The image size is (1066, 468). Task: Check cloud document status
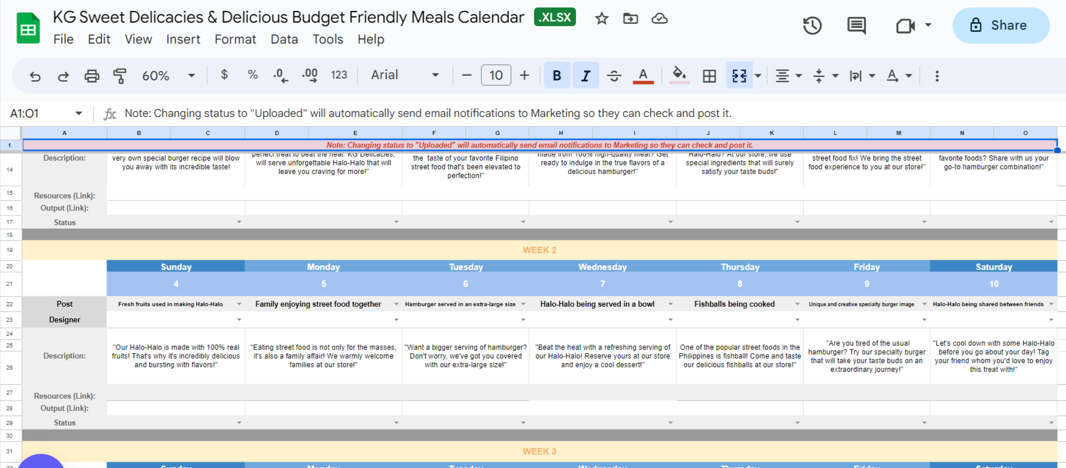coord(660,19)
